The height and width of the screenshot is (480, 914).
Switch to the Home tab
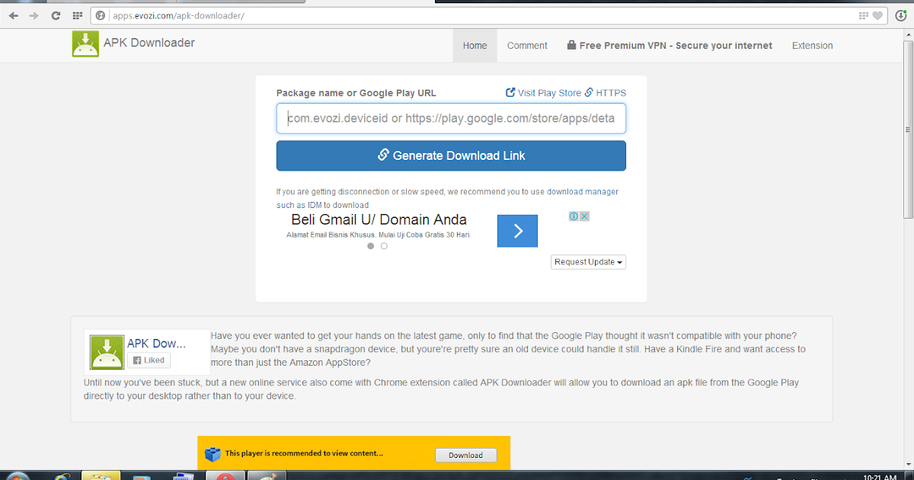point(475,46)
